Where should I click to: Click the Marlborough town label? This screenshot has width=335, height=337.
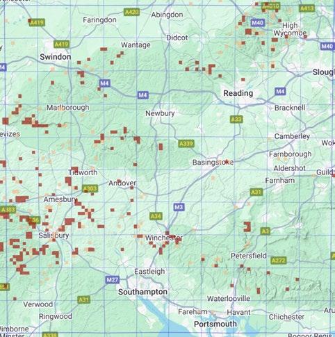click(x=68, y=108)
